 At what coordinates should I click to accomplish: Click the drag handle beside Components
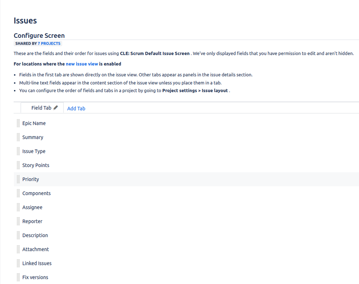(18, 193)
